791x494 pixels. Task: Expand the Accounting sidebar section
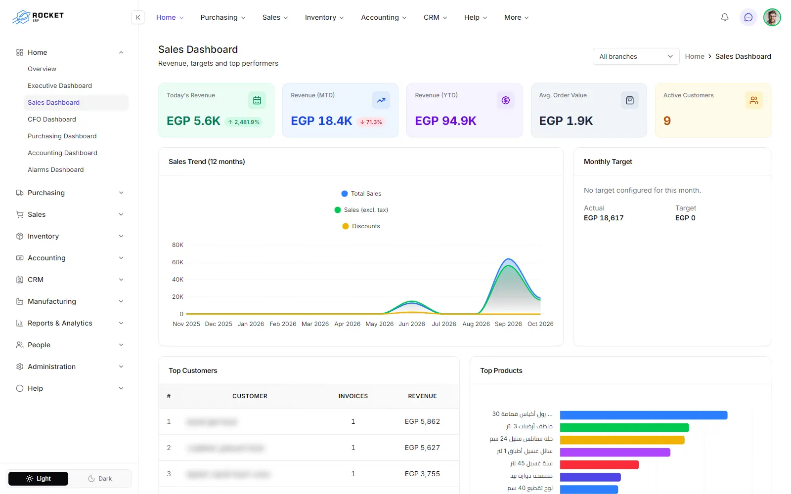[x=69, y=258]
